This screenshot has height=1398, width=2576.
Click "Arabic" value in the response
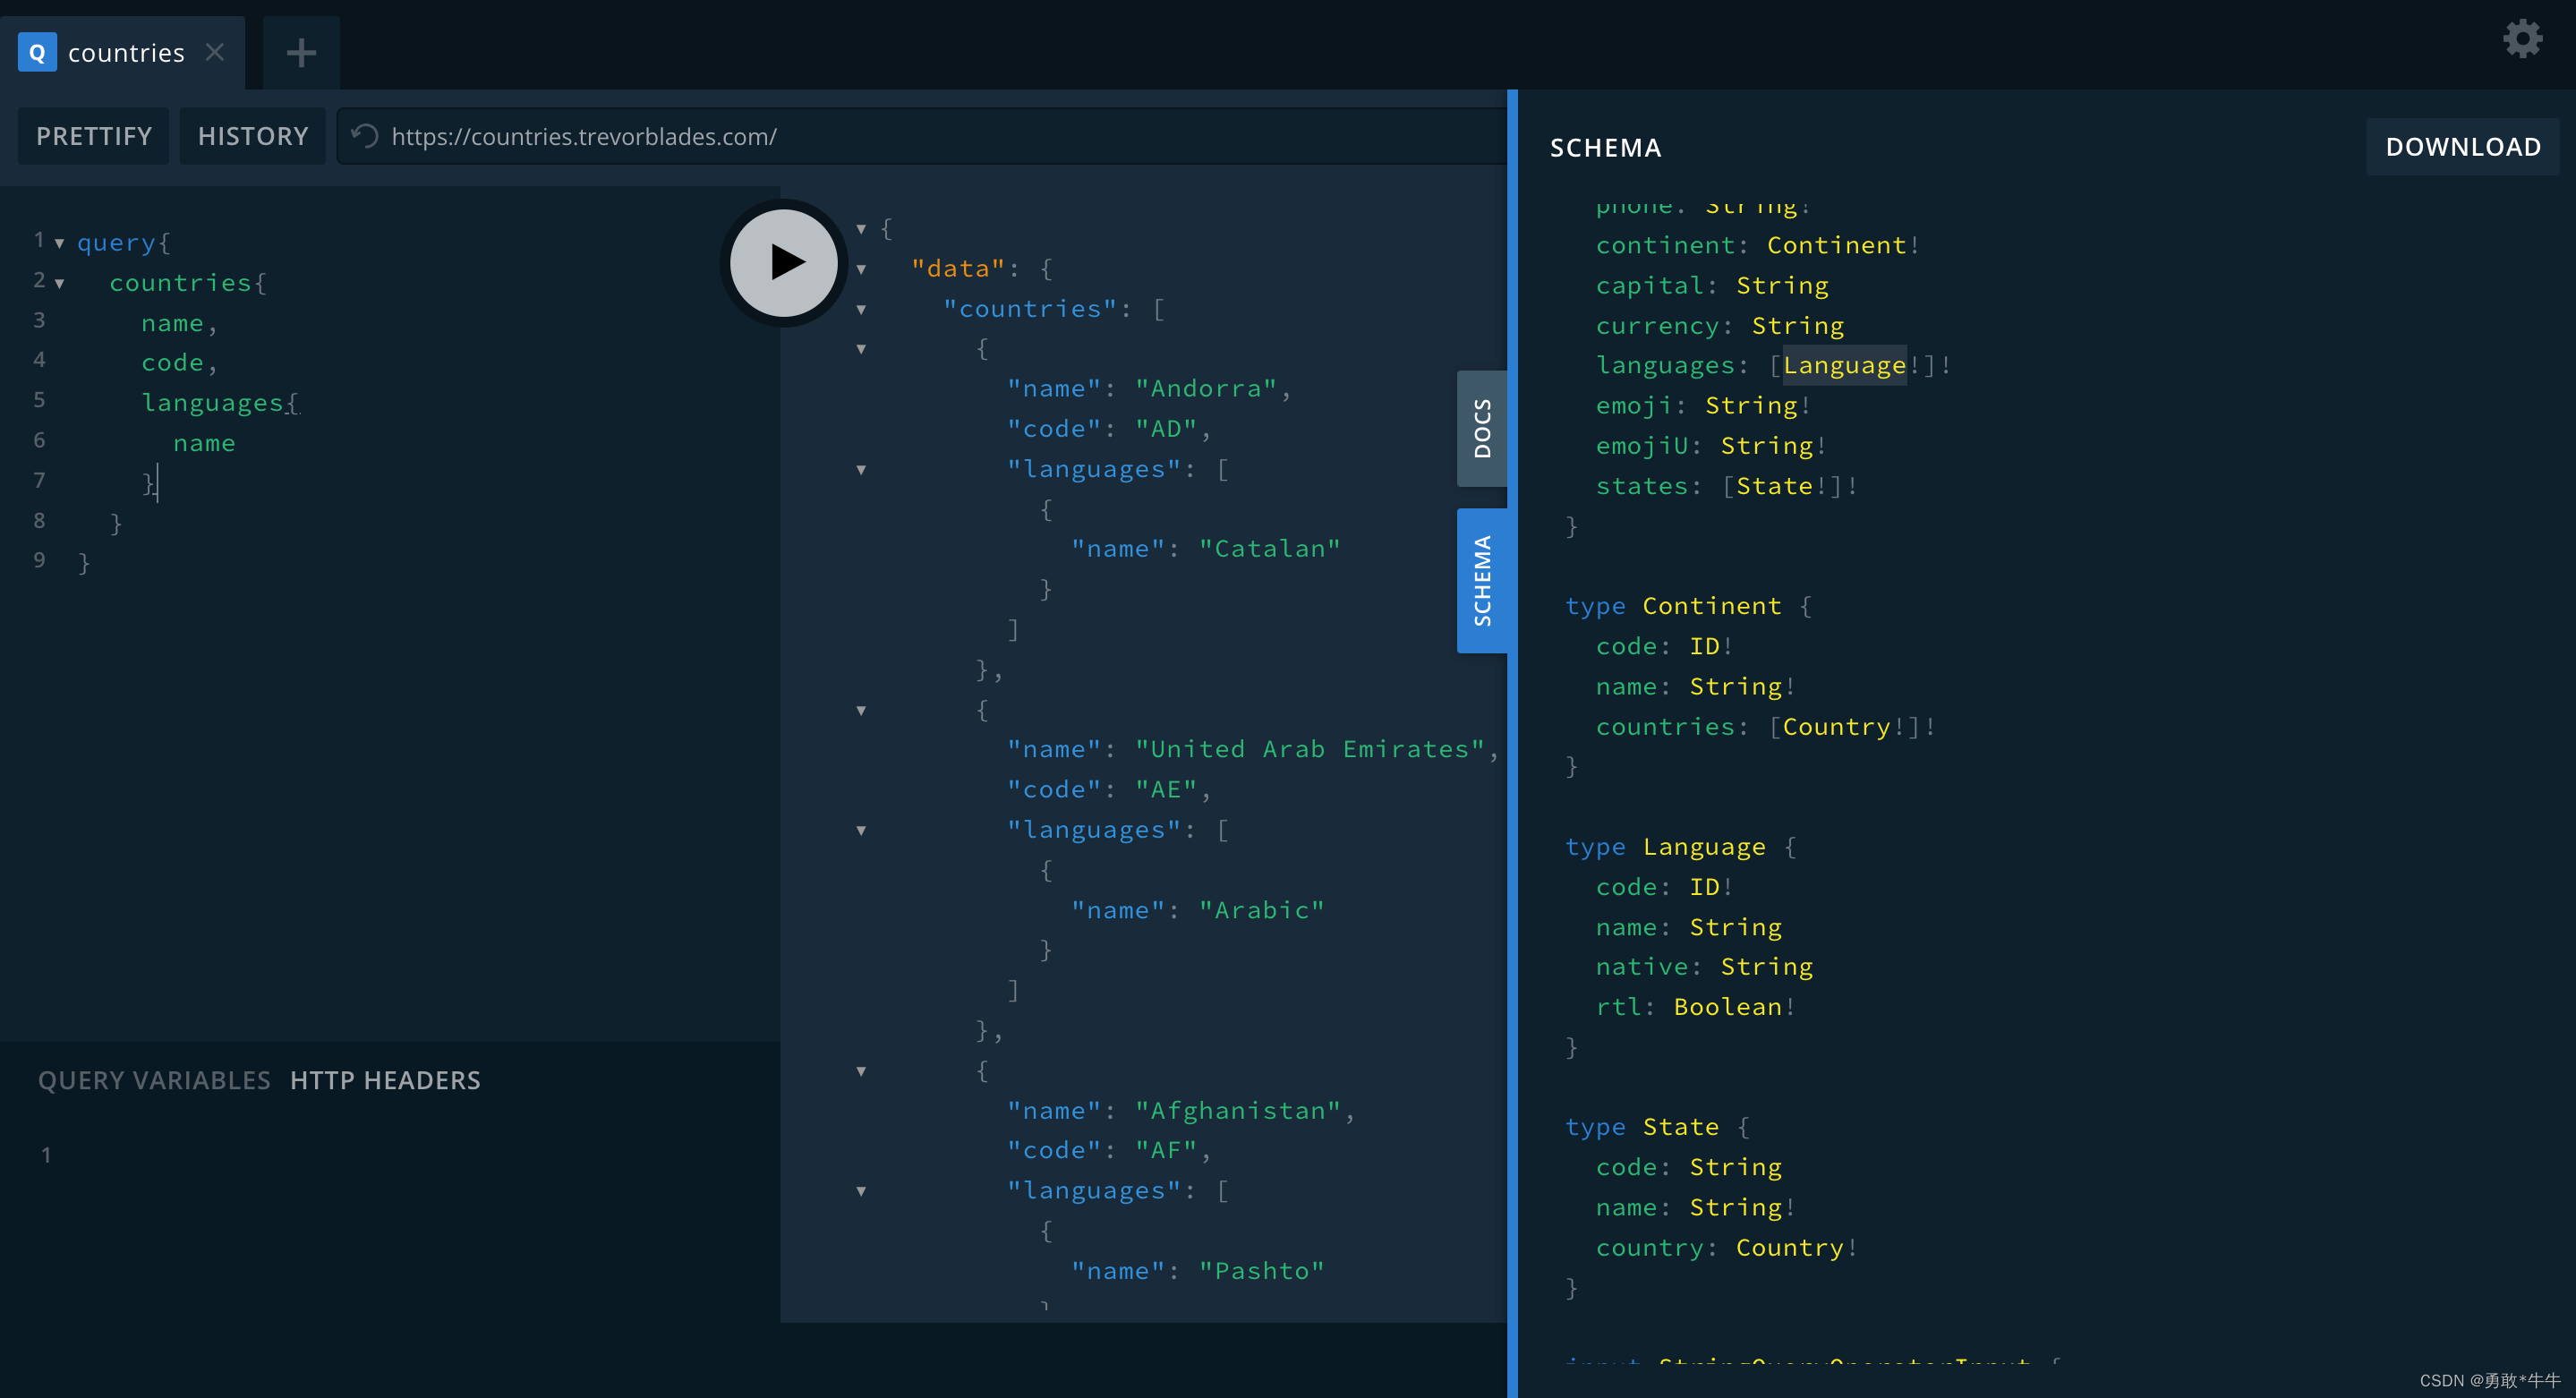point(1262,910)
